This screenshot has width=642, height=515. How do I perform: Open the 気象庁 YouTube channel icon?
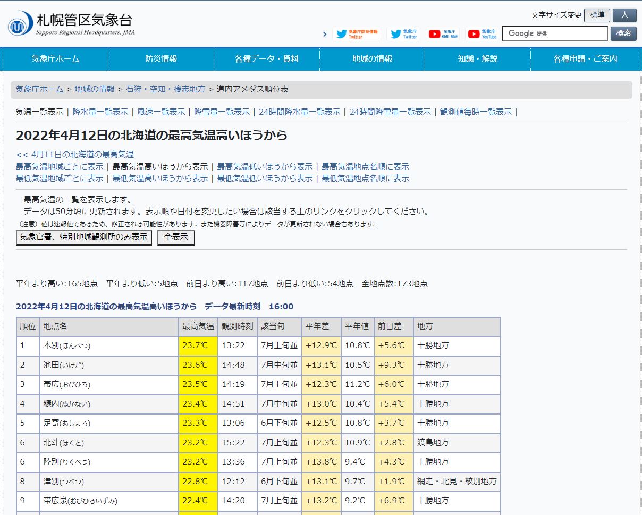[482, 34]
